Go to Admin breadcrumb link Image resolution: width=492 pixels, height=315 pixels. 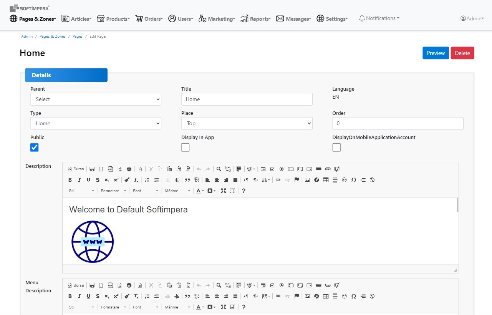coord(27,36)
